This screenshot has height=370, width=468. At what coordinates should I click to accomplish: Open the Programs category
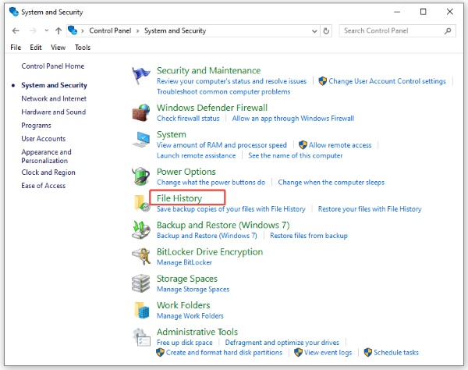[36, 126]
